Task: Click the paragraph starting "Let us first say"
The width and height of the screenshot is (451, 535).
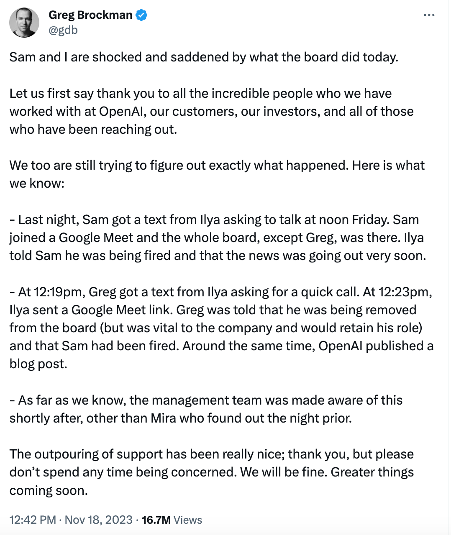Action: (211, 111)
